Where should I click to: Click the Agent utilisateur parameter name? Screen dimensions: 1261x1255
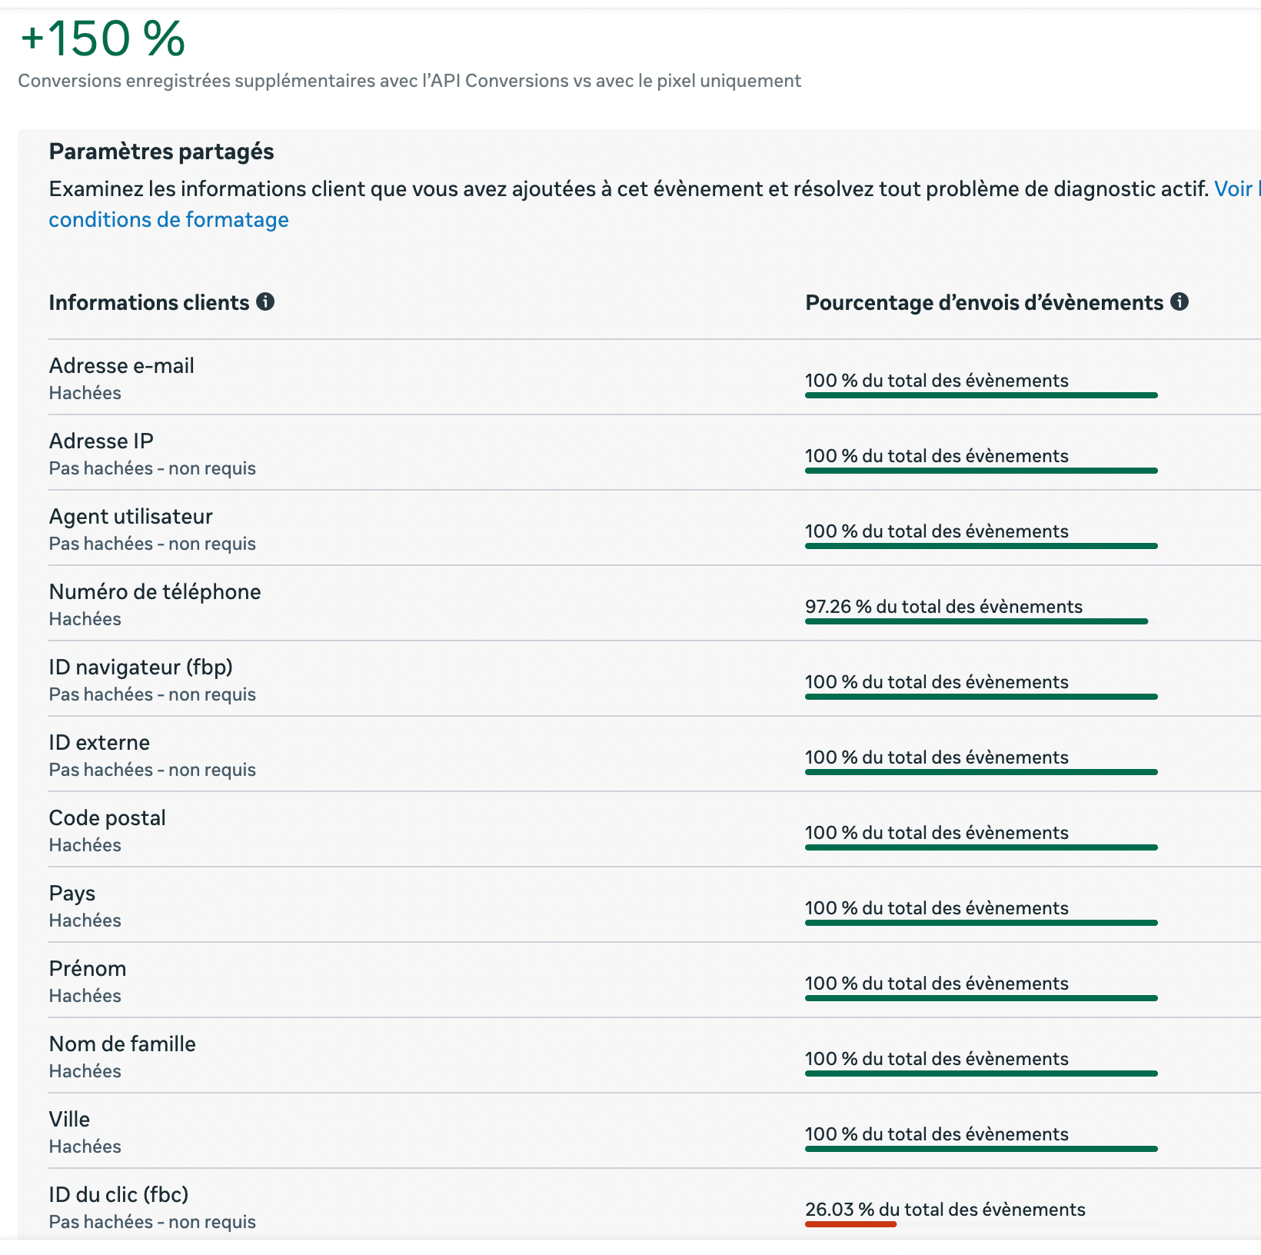(131, 516)
